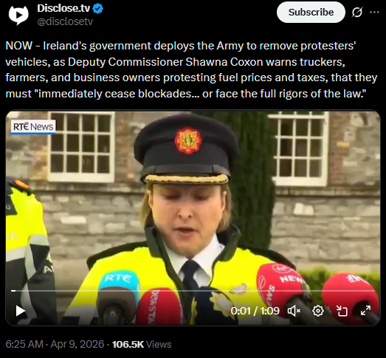View the 106.5K Views count
Viewport: 386px width, 358px height.
[142, 344]
